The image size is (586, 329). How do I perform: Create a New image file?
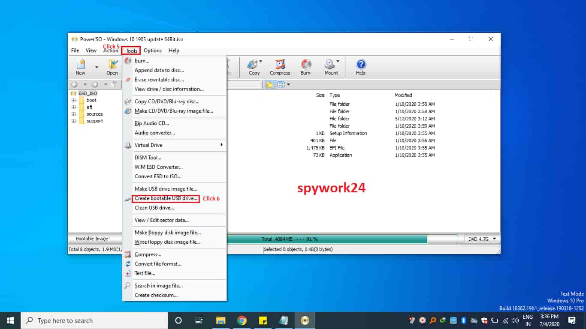(x=80, y=67)
